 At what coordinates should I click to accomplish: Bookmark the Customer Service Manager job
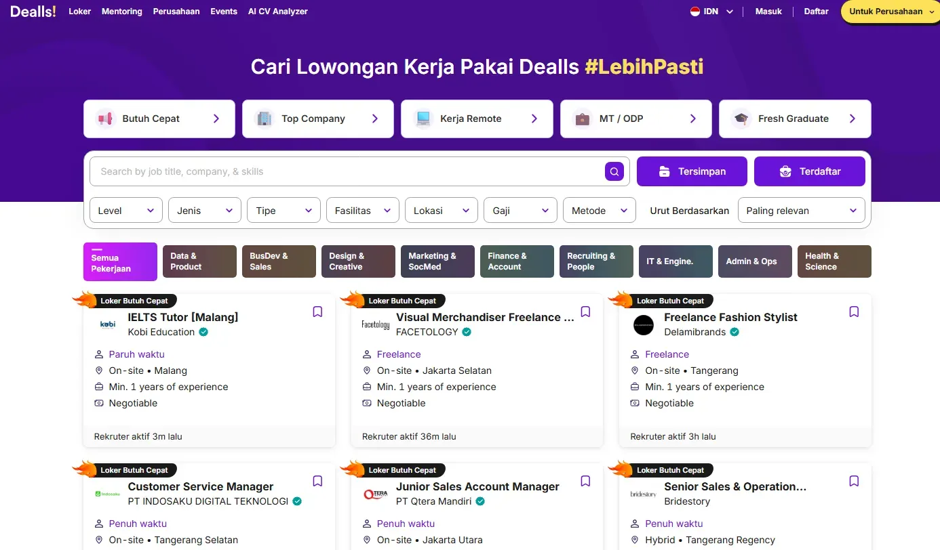(317, 481)
